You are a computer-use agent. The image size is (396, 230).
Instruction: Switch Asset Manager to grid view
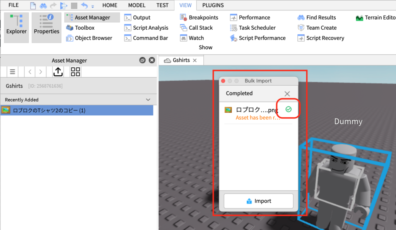(75, 72)
